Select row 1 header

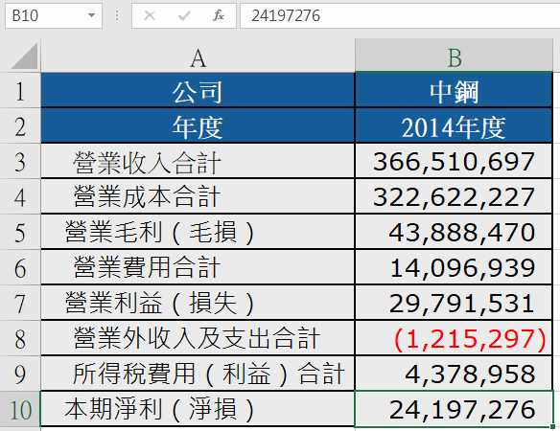[20, 90]
